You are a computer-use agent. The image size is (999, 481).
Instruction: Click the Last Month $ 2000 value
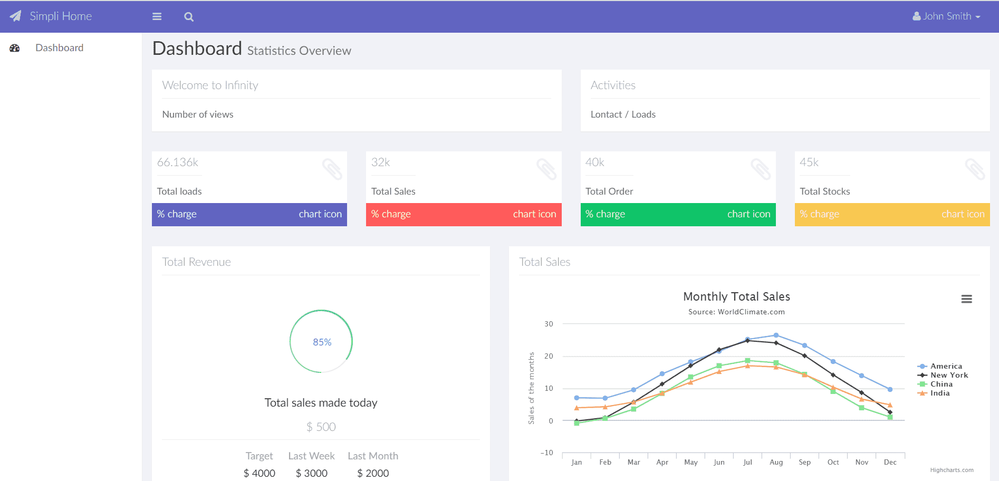tap(373, 473)
